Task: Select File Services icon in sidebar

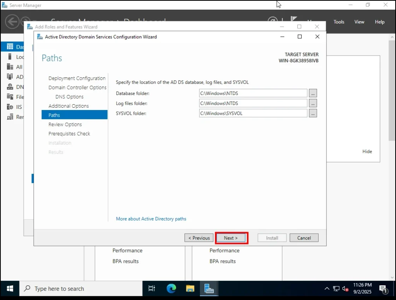Action: [10, 97]
